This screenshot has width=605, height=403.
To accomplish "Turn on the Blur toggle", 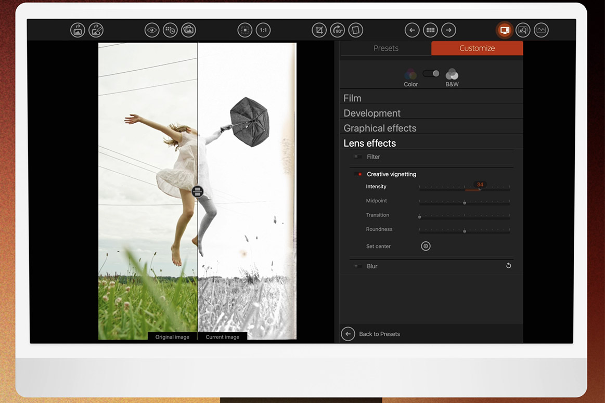I will (358, 266).
